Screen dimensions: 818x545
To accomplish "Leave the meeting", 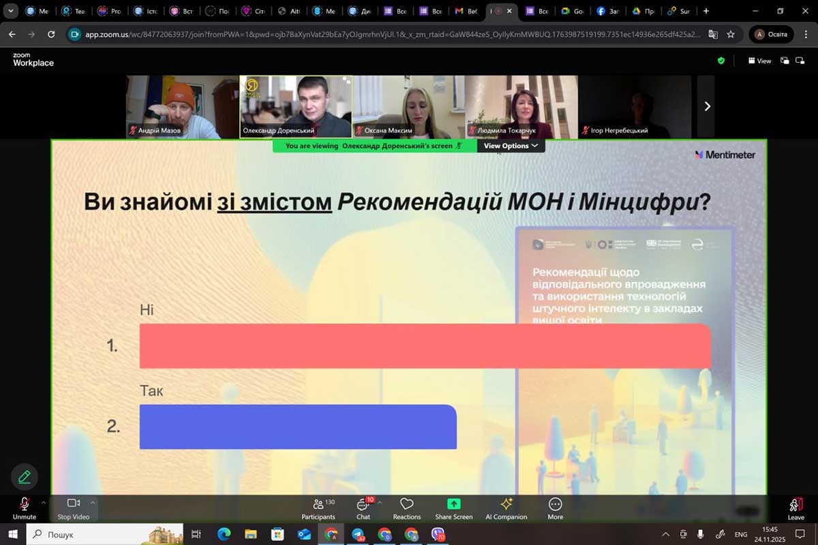I will click(796, 508).
